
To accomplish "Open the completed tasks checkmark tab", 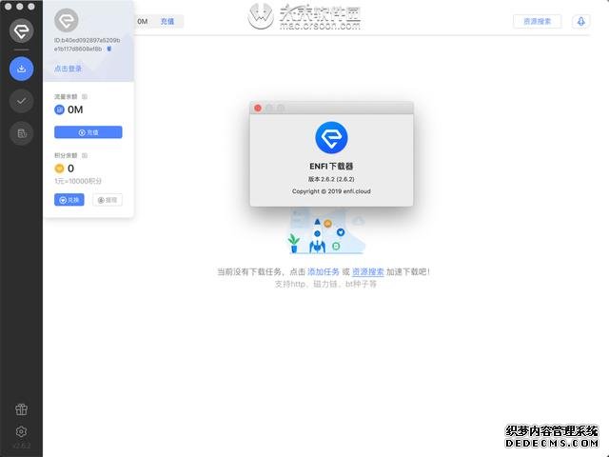I will click(x=21, y=101).
